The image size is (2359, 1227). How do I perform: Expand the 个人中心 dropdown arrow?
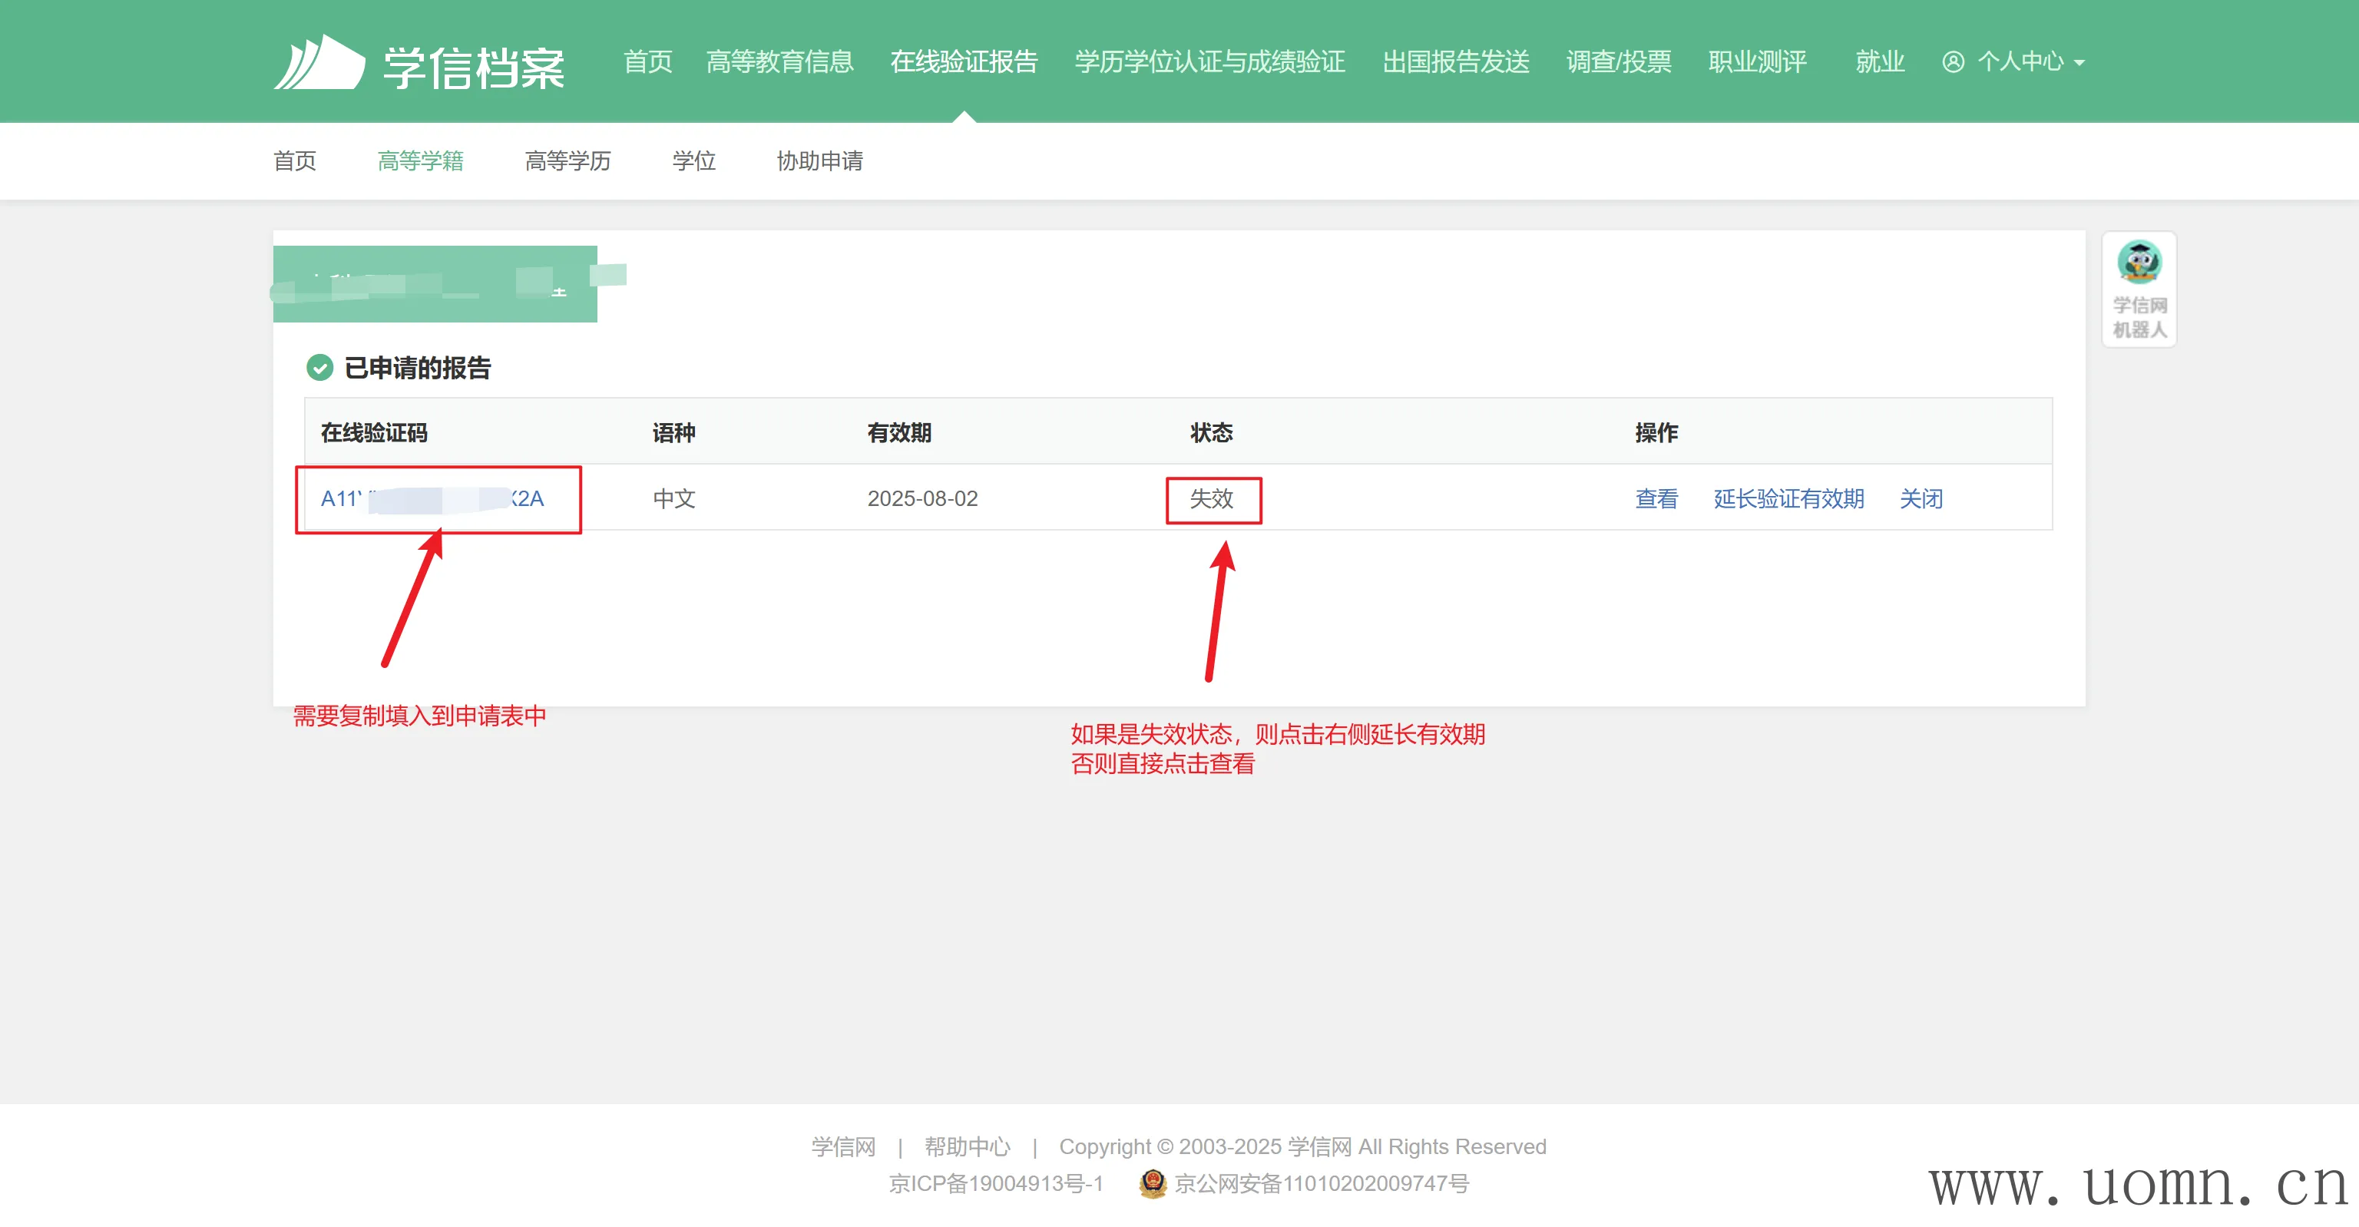[x=2079, y=63]
